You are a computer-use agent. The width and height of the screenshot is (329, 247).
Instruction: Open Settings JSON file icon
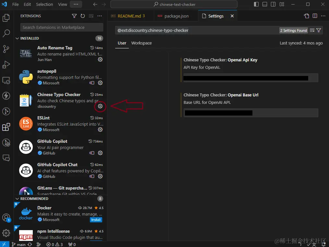point(307,16)
